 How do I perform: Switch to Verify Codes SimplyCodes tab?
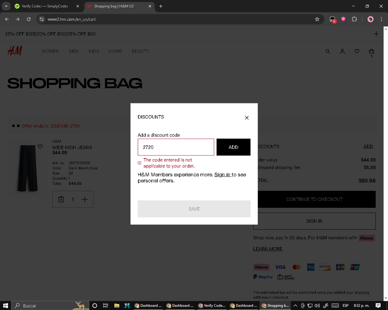pyautogui.click(x=45, y=6)
